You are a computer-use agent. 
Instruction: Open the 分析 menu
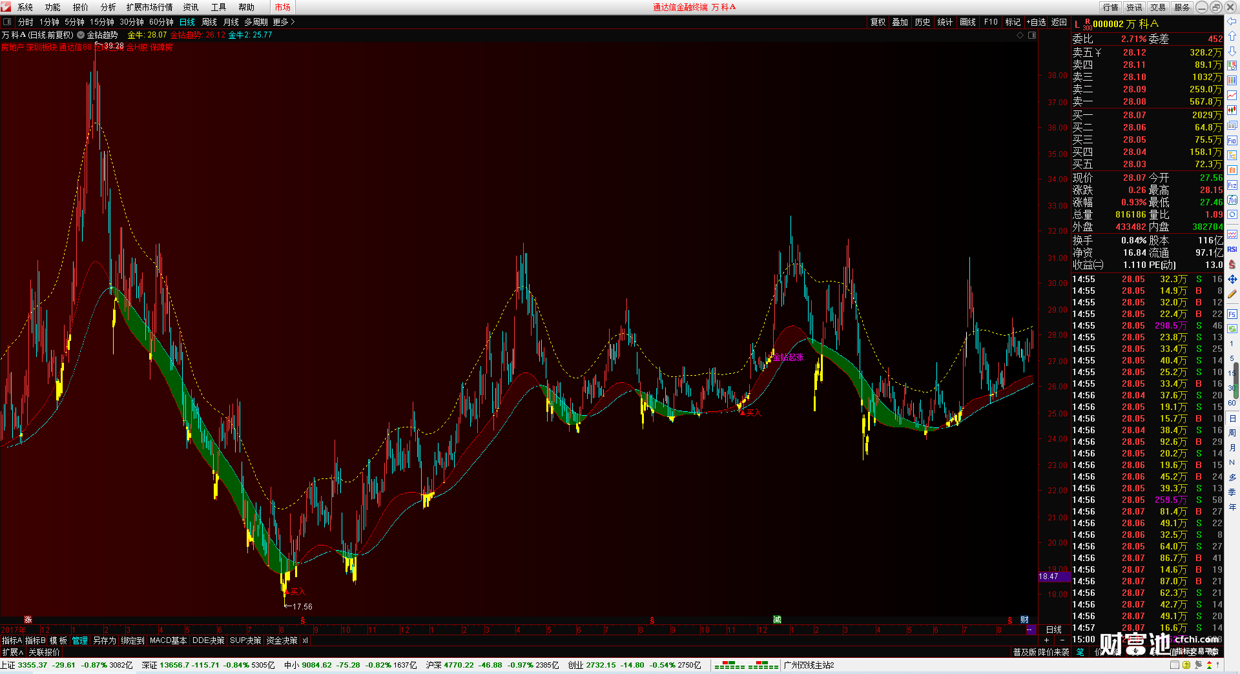[108, 7]
